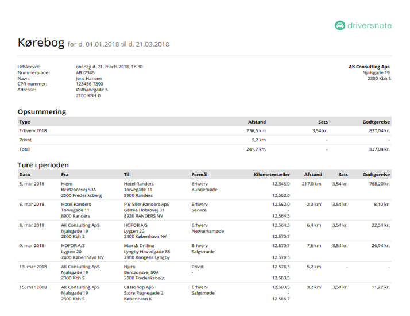Click the Fra column header
410x316 pixels.
[x=64, y=175]
